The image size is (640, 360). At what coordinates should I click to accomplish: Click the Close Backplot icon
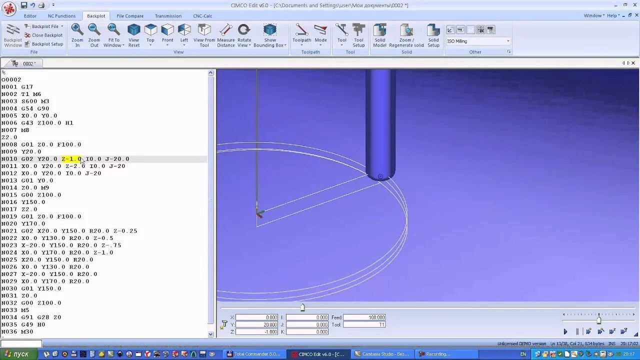point(27,35)
